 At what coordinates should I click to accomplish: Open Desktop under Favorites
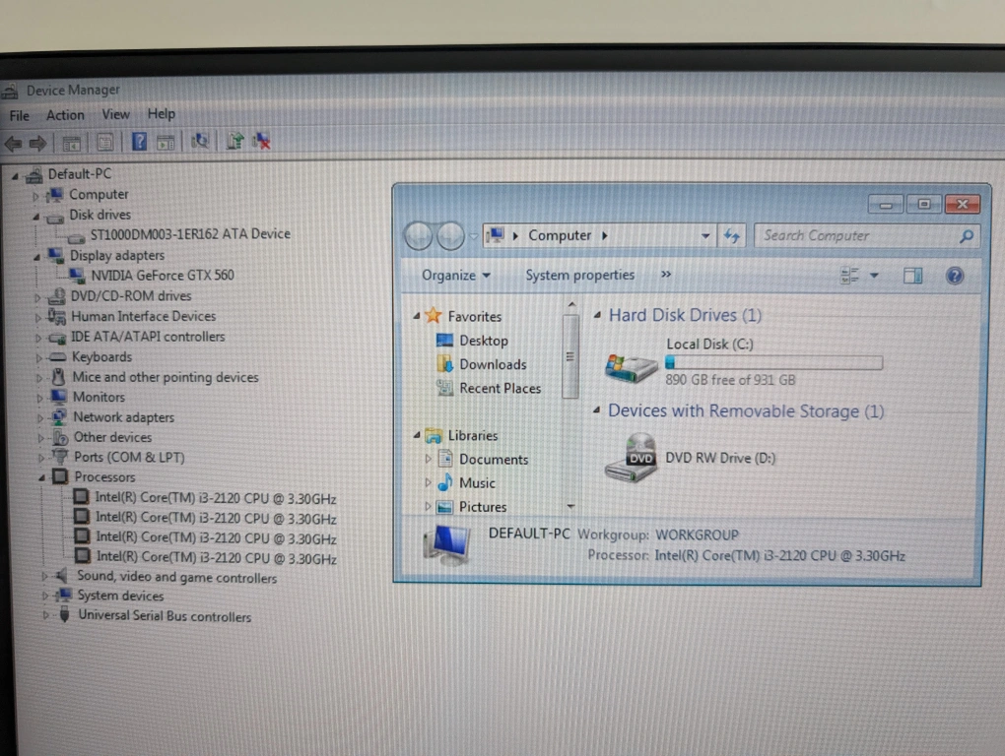click(x=483, y=342)
